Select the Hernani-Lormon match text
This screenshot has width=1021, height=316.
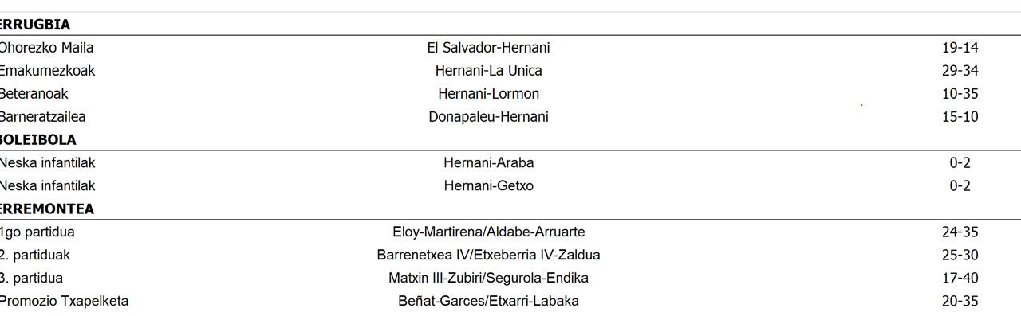click(x=488, y=94)
